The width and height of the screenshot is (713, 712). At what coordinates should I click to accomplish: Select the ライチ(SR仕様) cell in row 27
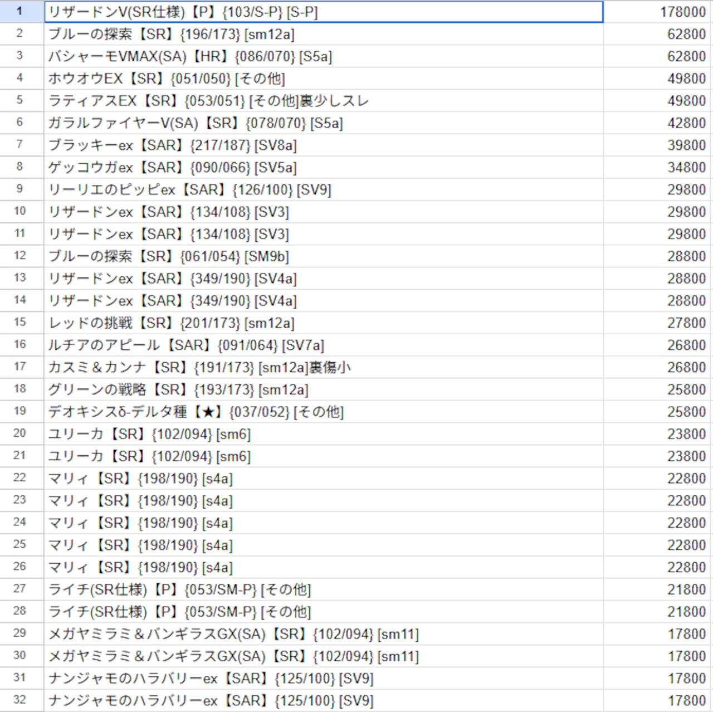pos(324,589)
